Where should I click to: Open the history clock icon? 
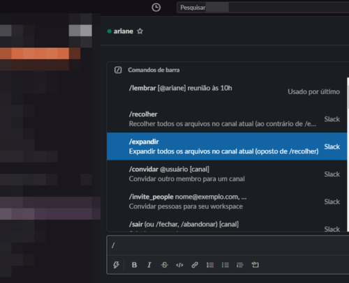[156, 8]
